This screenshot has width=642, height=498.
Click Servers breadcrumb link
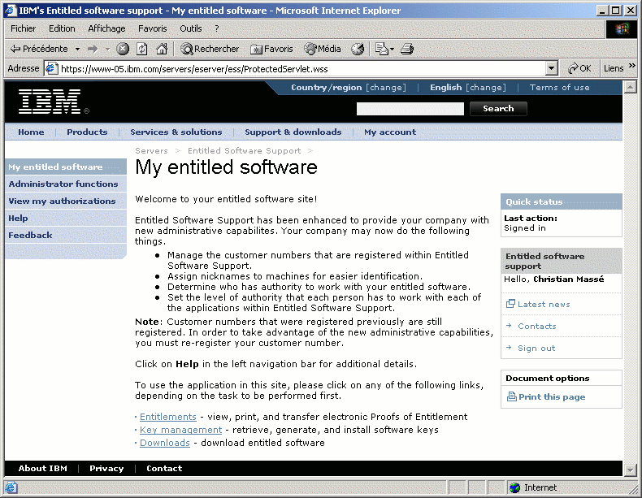(151, 150)
